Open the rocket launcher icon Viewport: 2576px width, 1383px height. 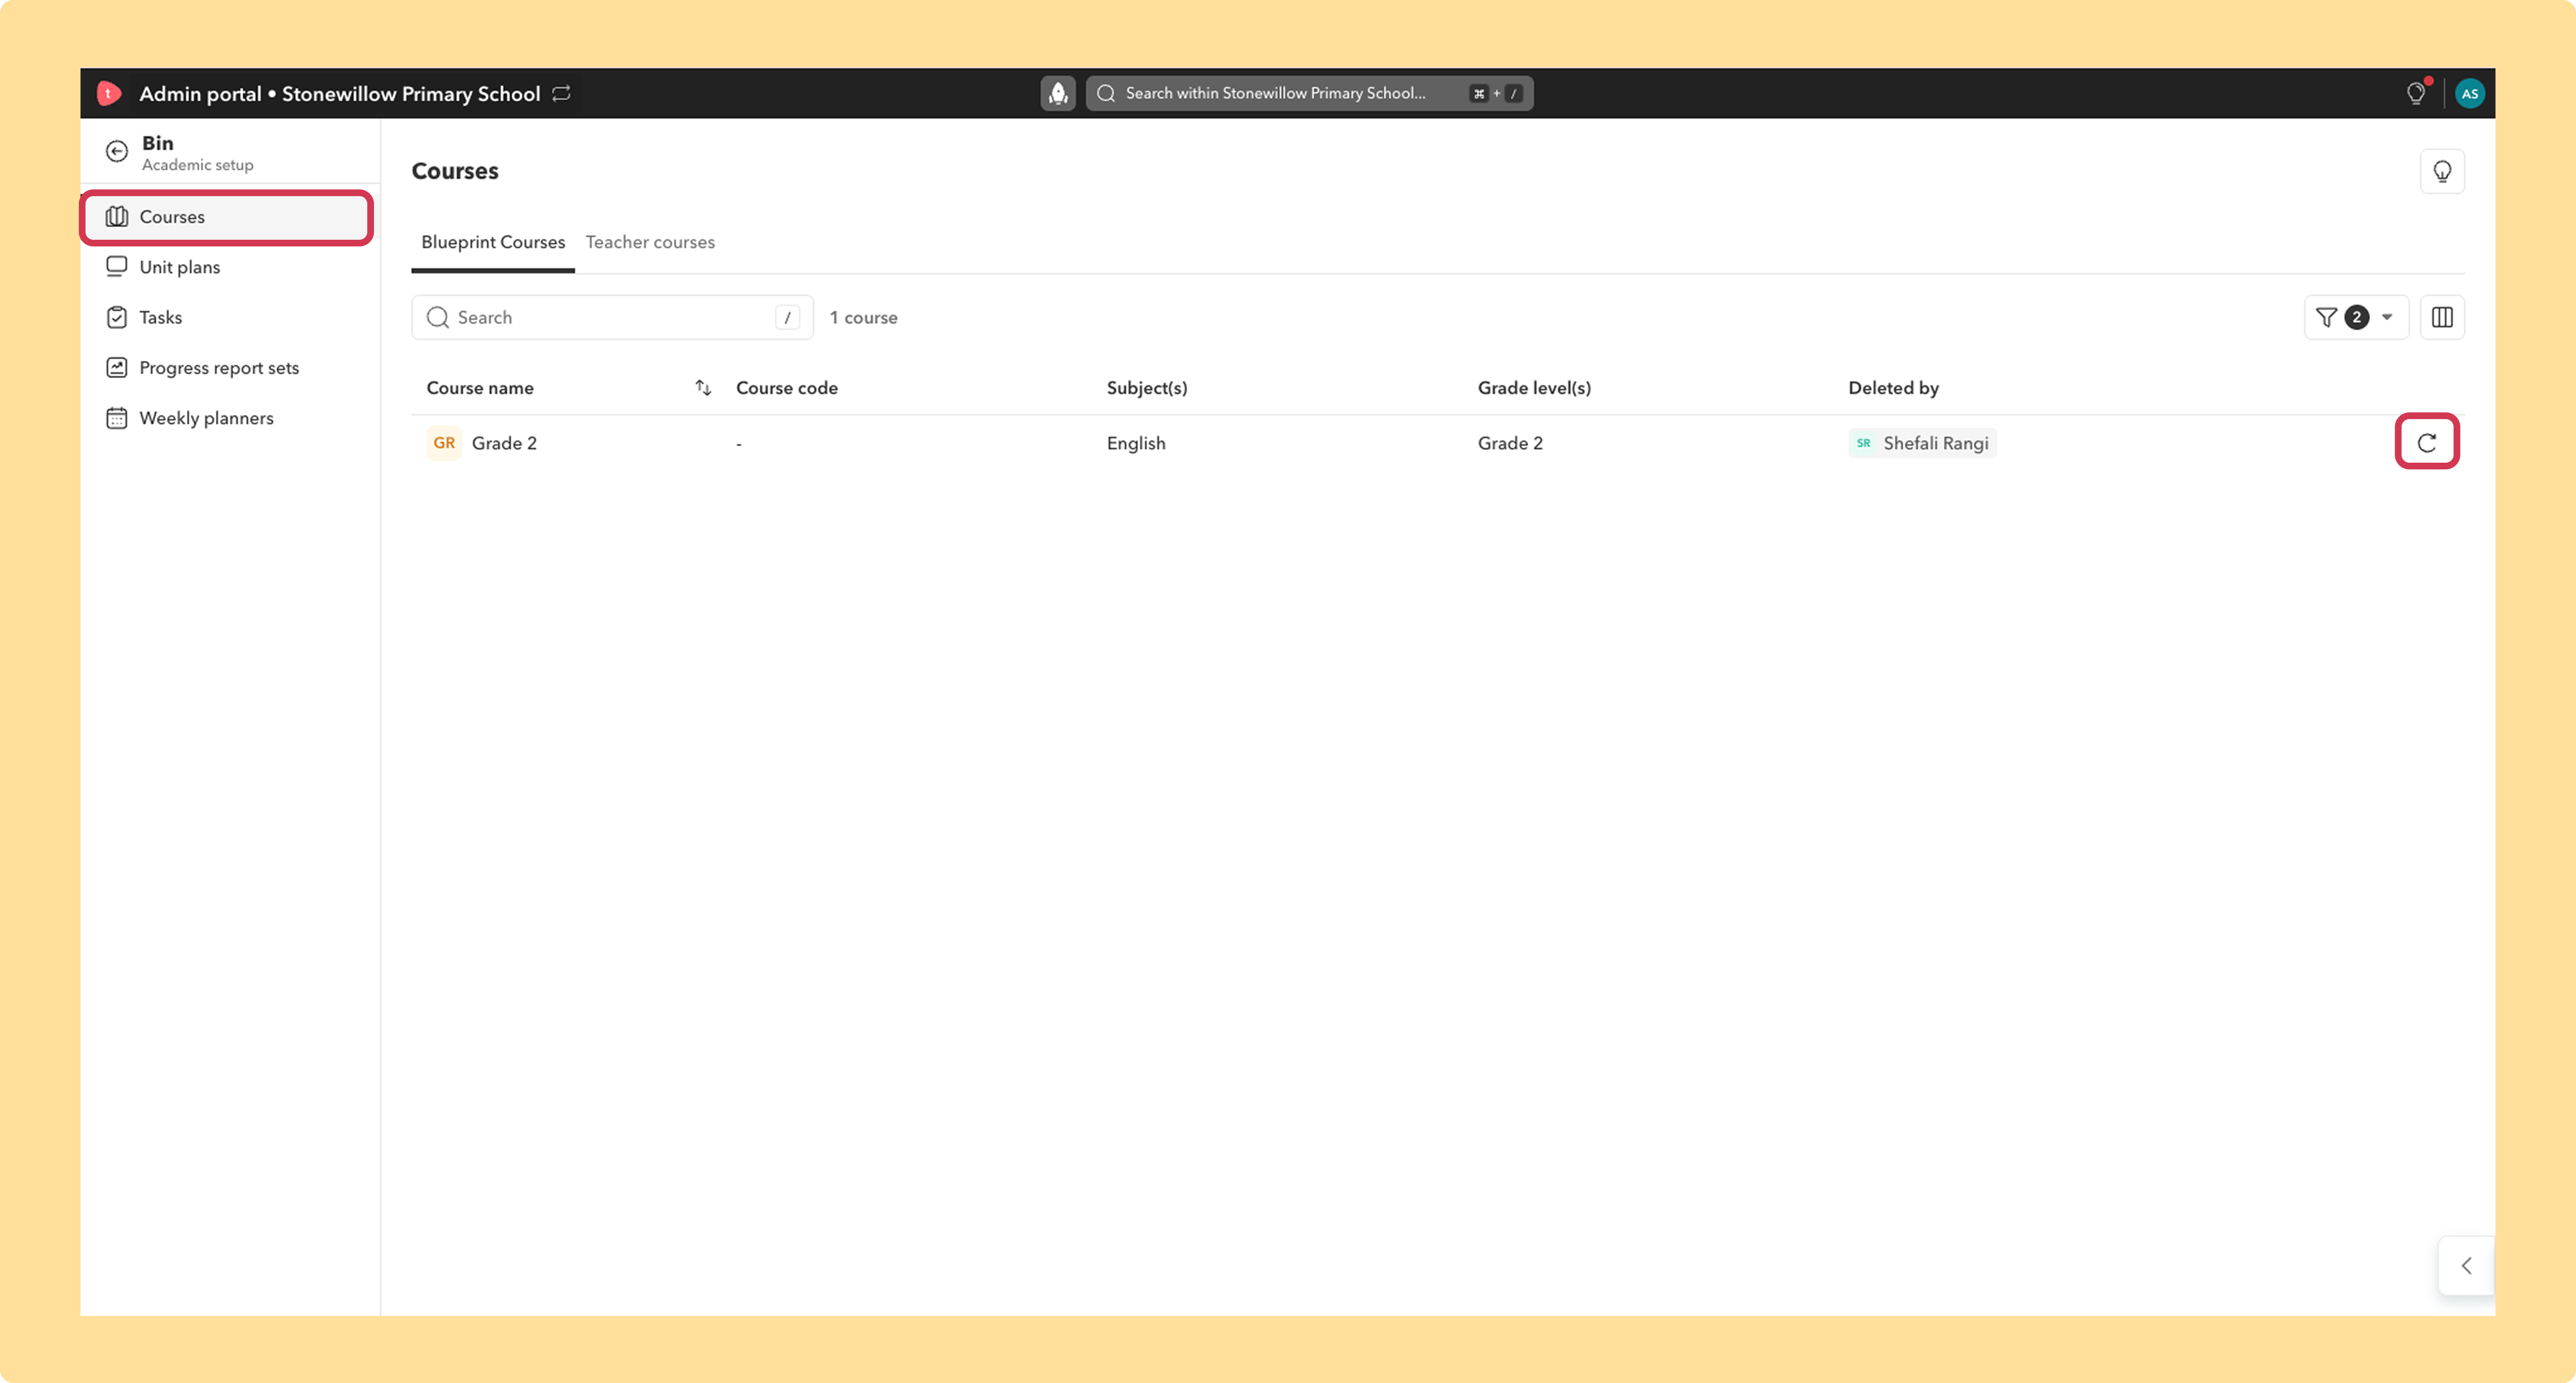[1058, 93]
